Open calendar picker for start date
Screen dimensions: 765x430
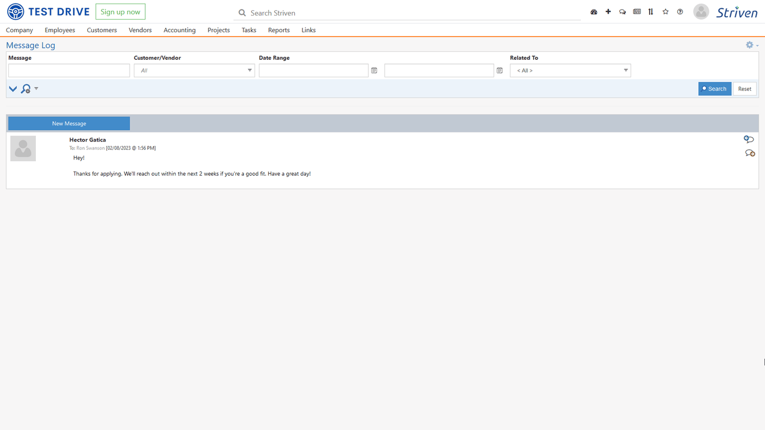(374, 70)
